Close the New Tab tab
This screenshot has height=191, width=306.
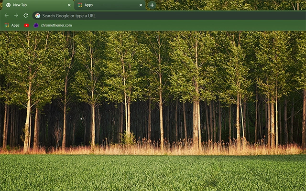click(x=69, y=5)
